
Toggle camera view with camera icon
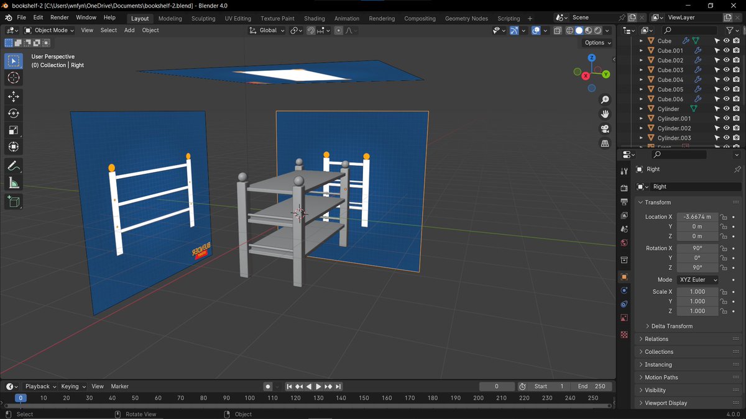click(x=605, y=129)
